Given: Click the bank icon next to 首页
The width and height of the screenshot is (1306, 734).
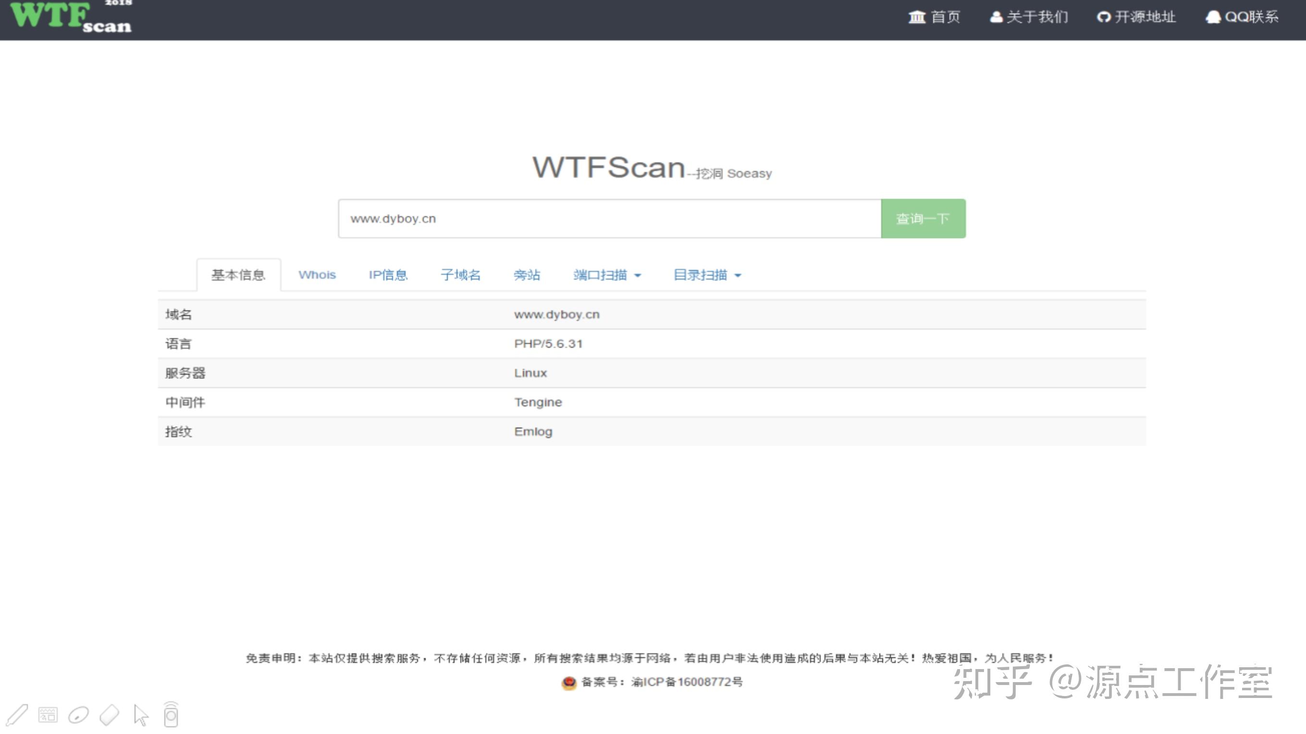Looking at the screenshot, I should pos(916,17).
